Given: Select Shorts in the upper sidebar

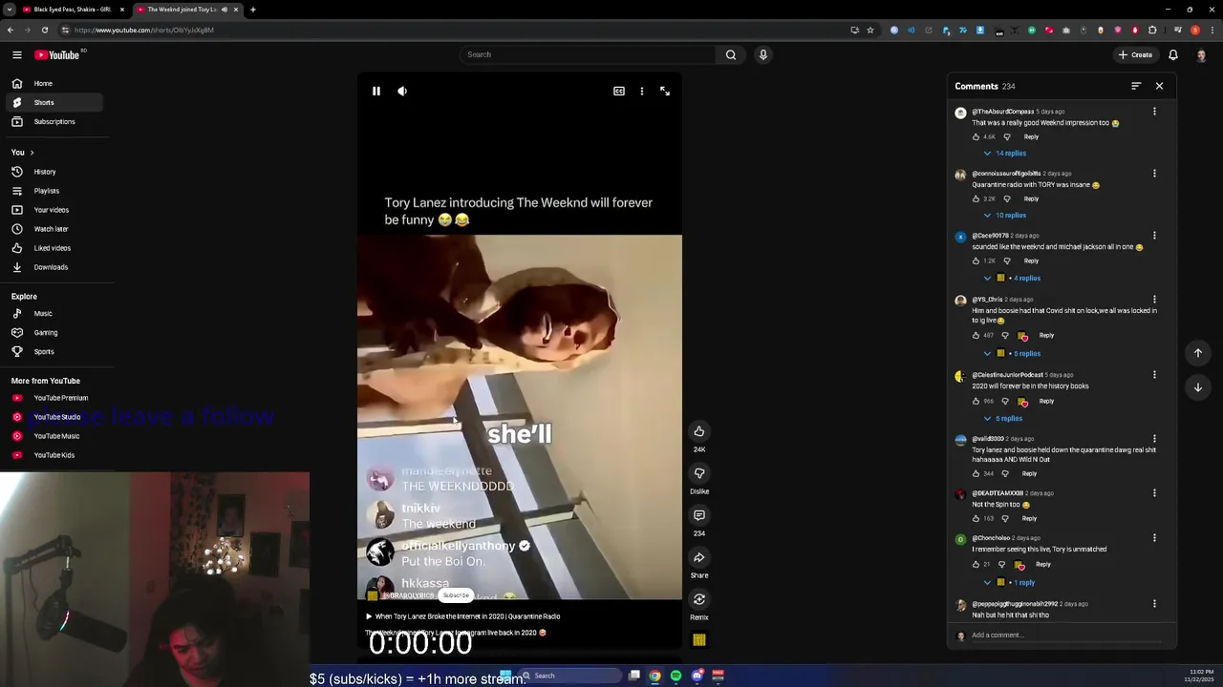Looking at the screenshot, I should (53, 102).
